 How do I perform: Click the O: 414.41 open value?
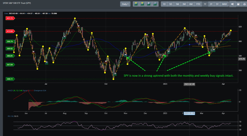(21, 13)
